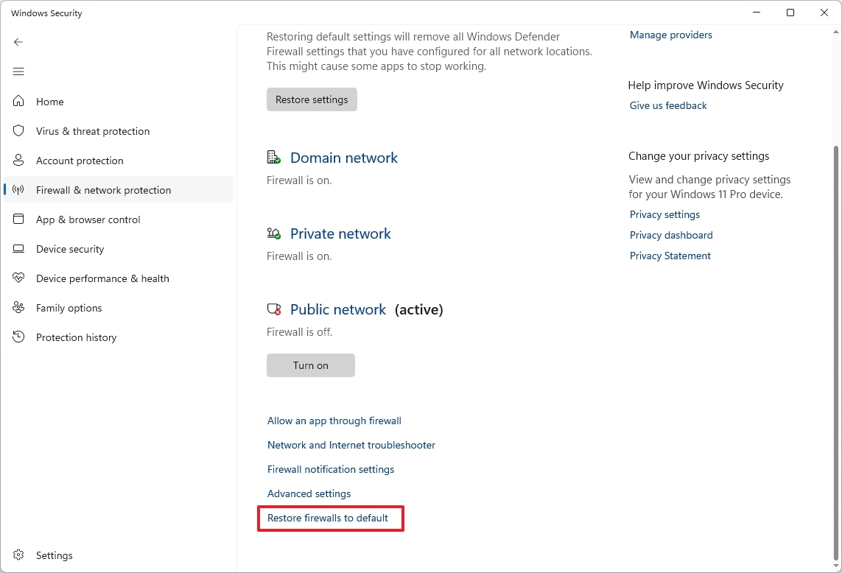Open Restore firewalls to default

[328, 518]
